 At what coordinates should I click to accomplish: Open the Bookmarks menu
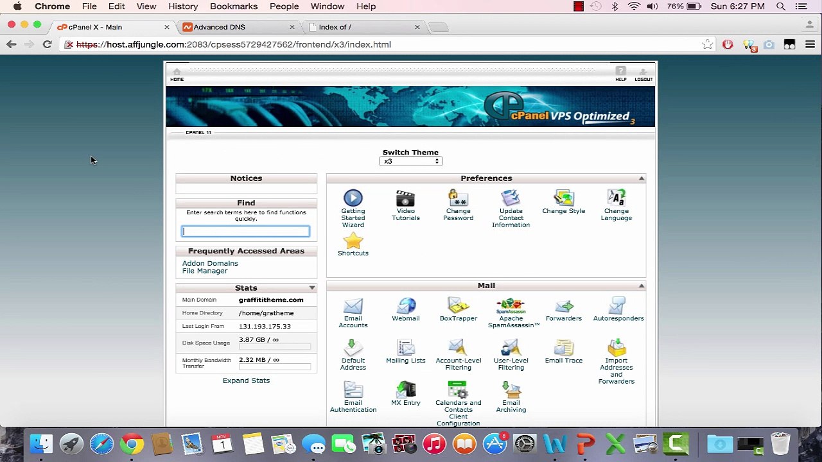point(234,6)
